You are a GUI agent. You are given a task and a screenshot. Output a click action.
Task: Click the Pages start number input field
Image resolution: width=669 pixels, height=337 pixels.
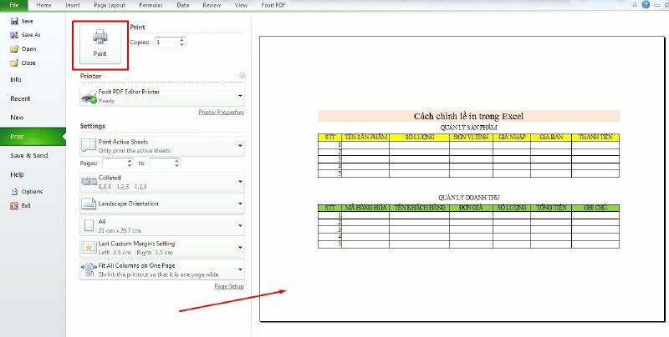tap(118, 163)
